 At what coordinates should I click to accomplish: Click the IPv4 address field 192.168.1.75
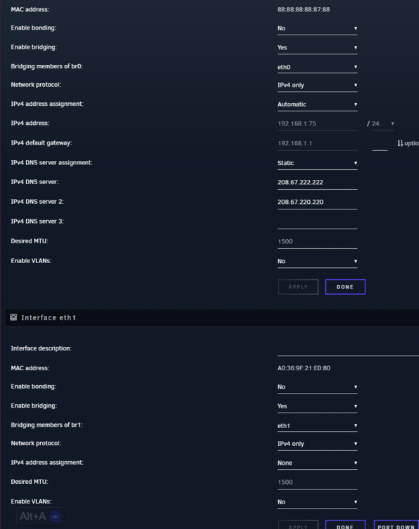[318, 124]
